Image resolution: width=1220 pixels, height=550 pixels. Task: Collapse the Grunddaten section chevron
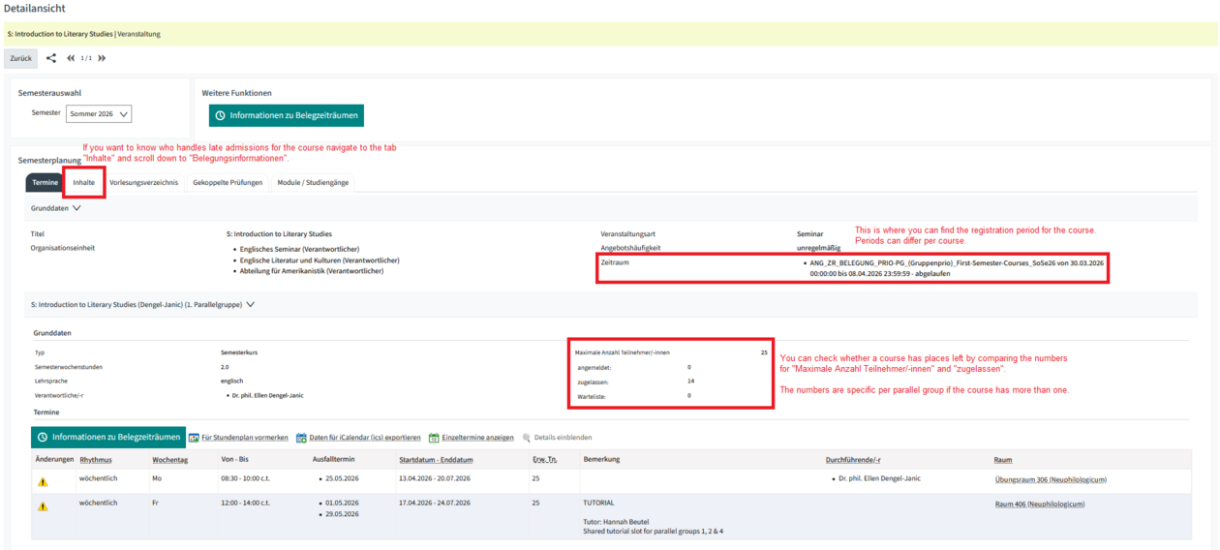click(x=76, y=207)
